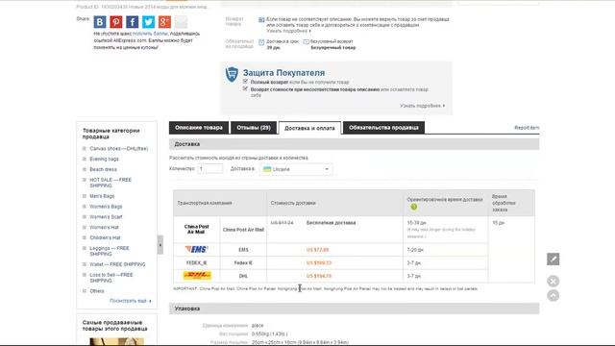Open the Отзывы (29) tab

point(254,128)
